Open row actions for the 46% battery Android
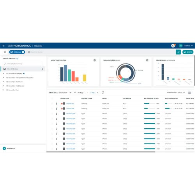 coord(57,104)
